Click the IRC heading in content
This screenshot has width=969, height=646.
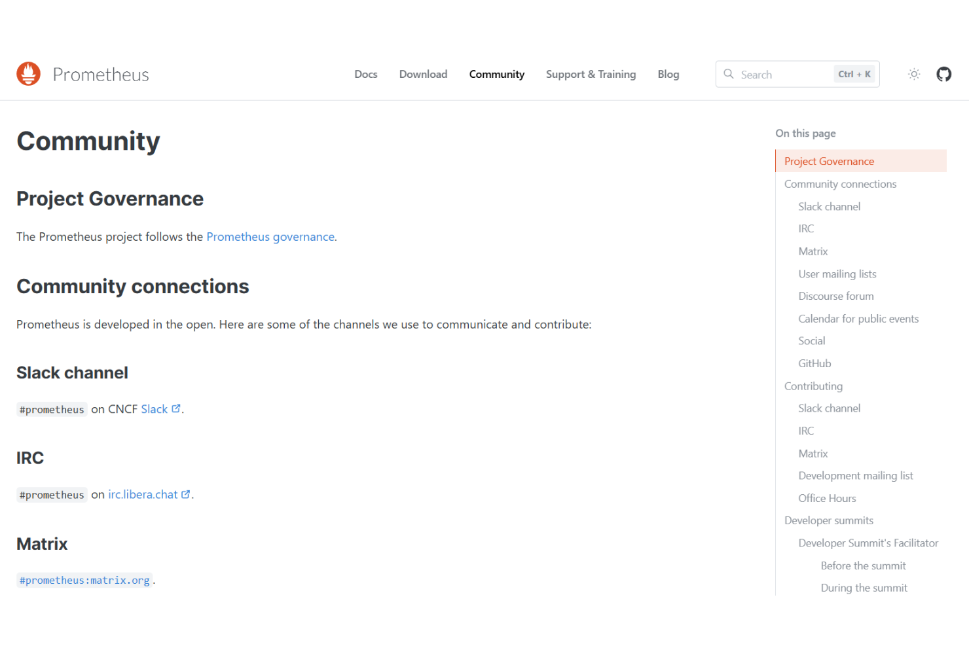(x=30, y=458)
